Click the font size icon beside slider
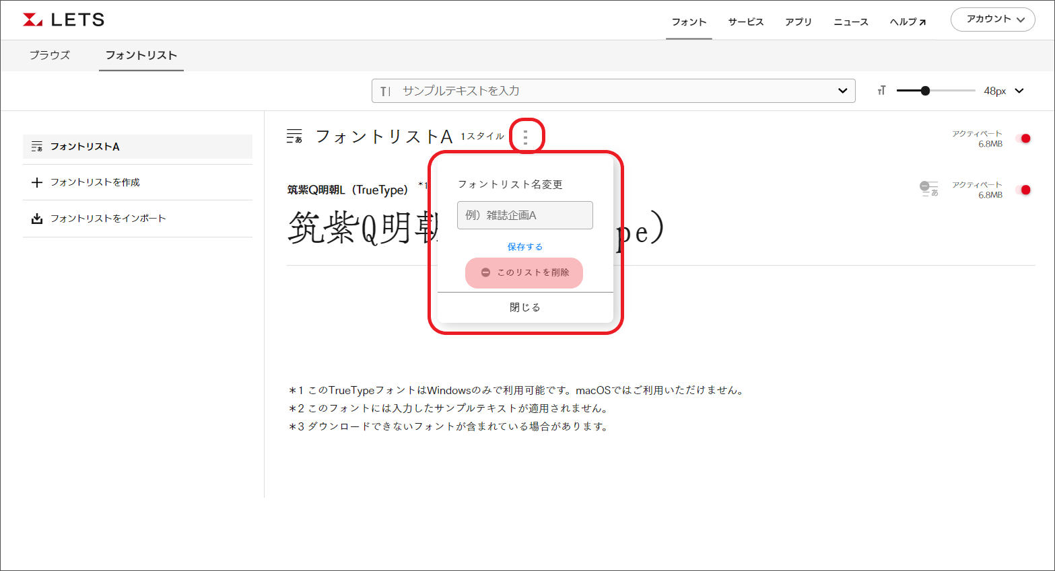This screenshot has width=1055, height=571. tap(881, 91)
